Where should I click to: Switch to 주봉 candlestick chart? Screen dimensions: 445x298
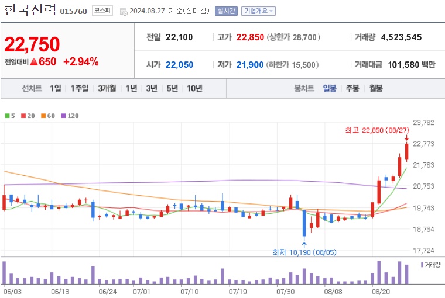pyautogui.click(x=352, y=88)
